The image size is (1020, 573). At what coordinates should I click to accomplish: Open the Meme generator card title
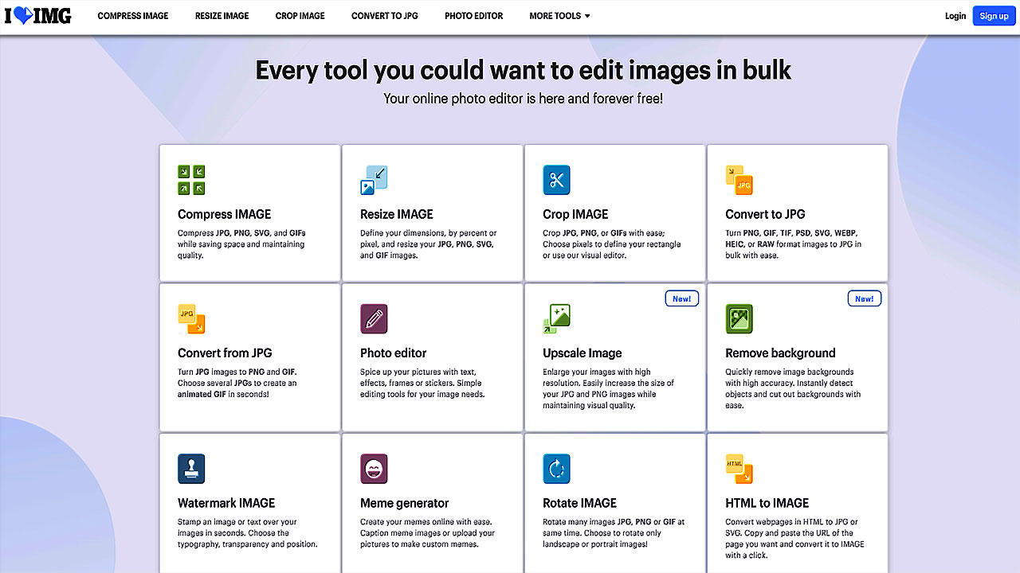click(404, 503)
